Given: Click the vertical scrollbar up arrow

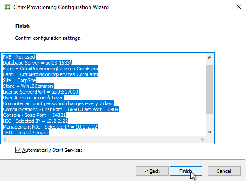Looking at the screenshot, I should pyautogui.click(x=210, y=57).
